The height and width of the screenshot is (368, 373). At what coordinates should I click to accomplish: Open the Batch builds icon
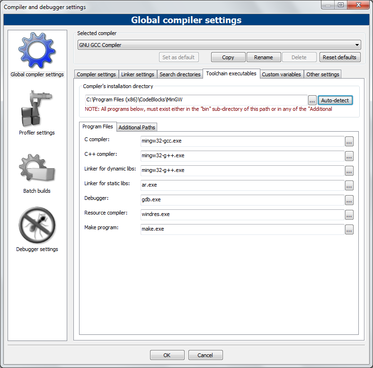click(x=37, y=167)
